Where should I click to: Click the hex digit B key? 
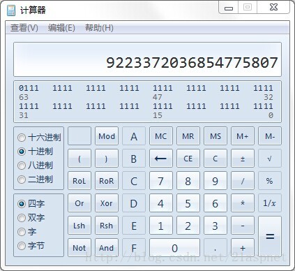point(134,159)
